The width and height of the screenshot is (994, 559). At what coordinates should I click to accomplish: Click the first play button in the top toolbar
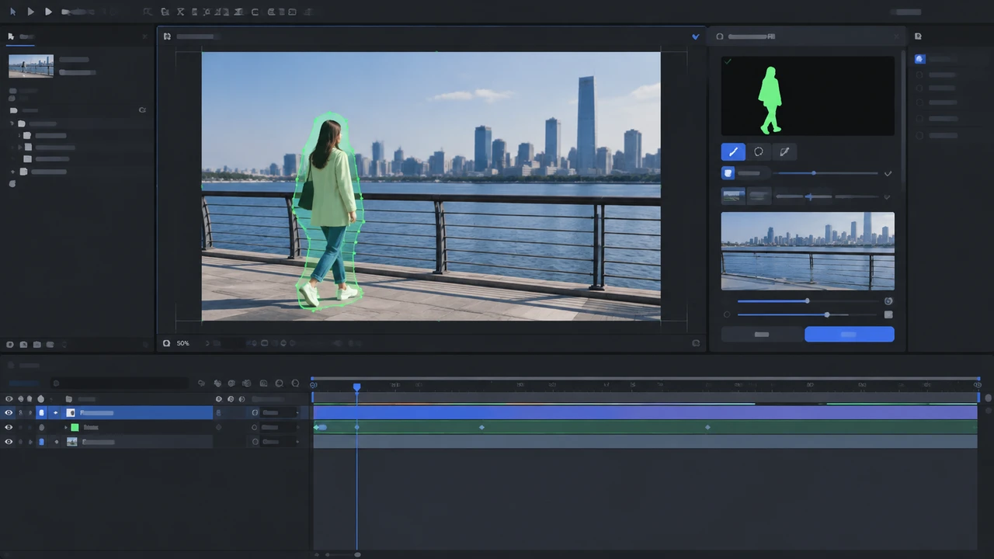pos(30,12)
